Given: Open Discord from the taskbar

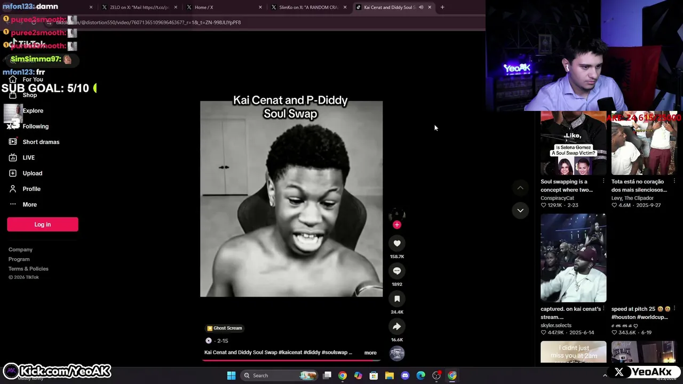Looking at the screenshot, I should [405, 375].
